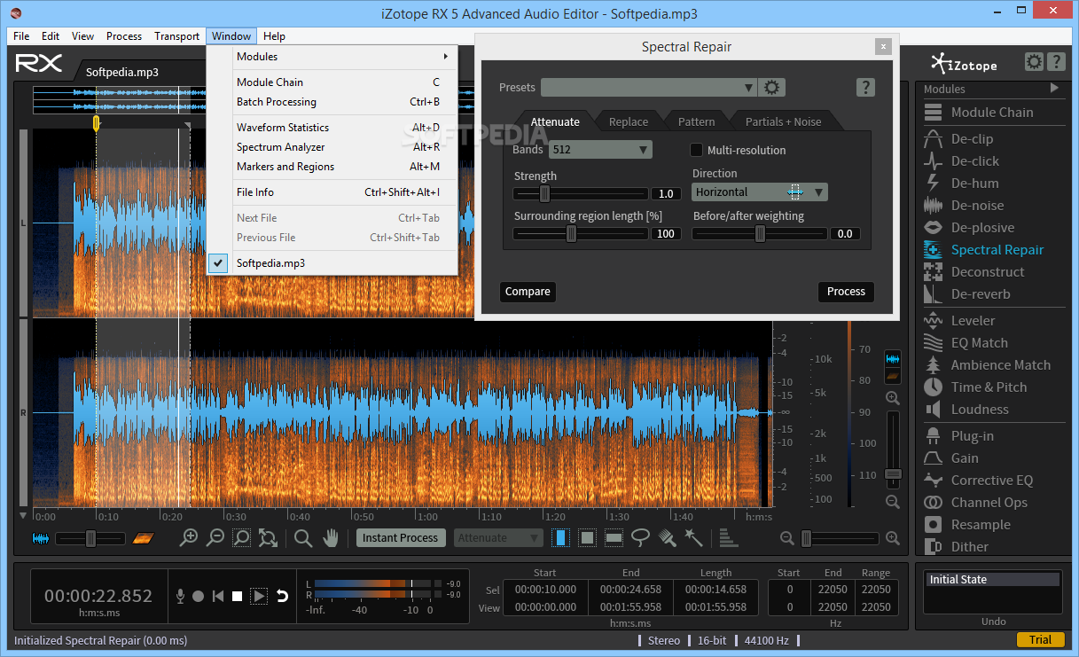Click the Before/after weighting slider handle
The image size is (1079, 657).
pos(760,233)
